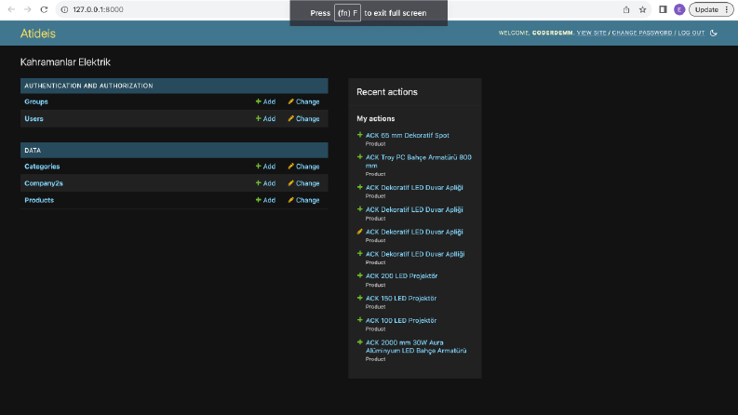Add a new Product
Viewport: 738px width, 415px height.
coord(265,200)
